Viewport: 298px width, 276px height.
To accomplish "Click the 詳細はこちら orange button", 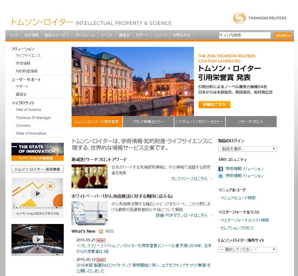I will [x=214, y=105].
